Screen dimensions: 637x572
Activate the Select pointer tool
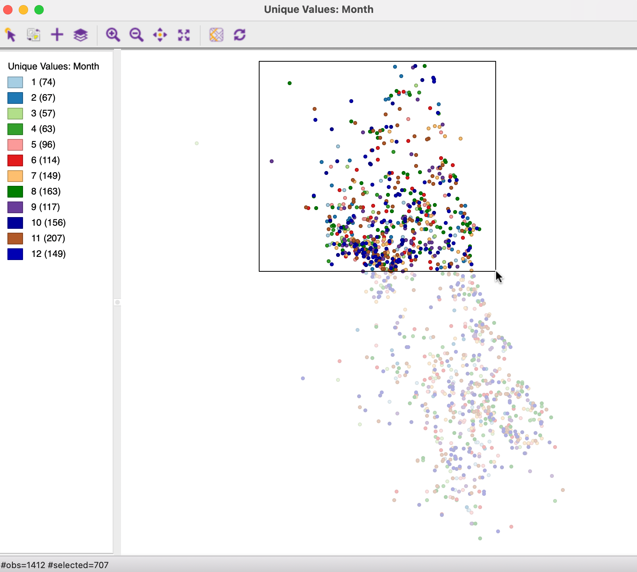click(11, 35)
